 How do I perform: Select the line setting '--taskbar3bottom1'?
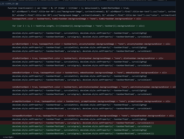[88, 65]
